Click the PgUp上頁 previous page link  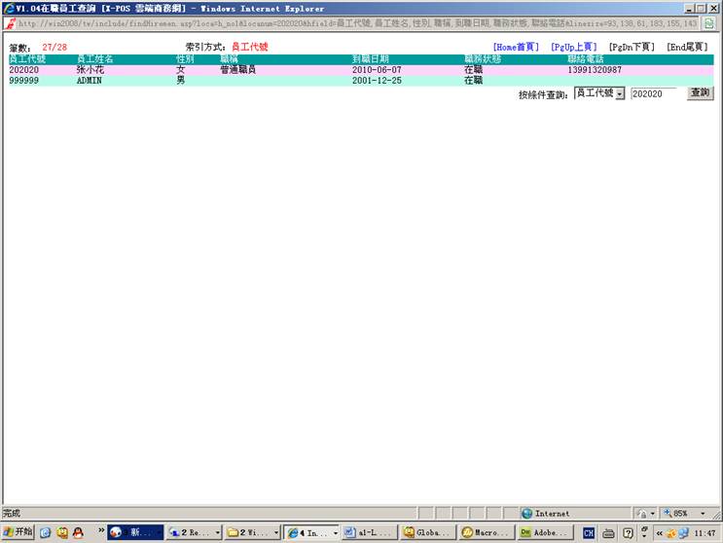click(574, 47)
